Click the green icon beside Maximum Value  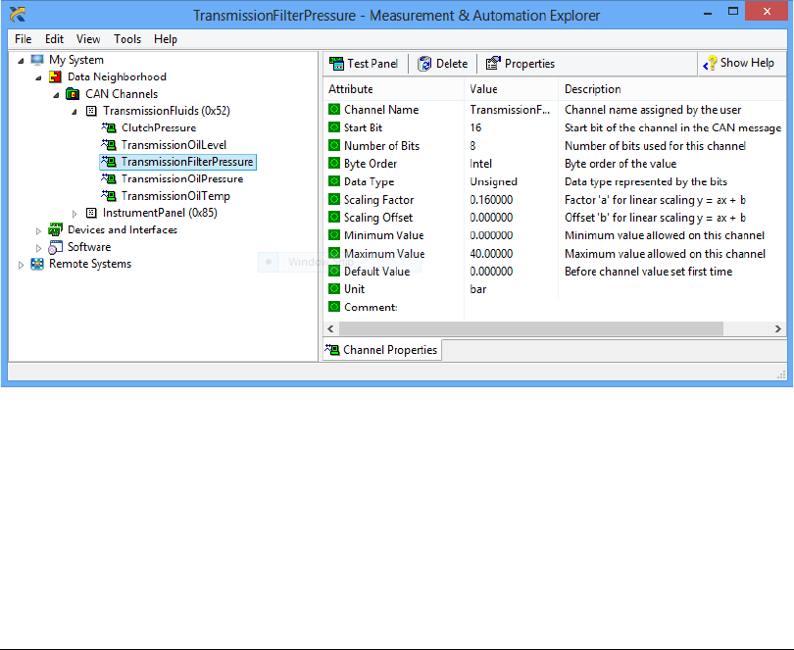[334, 253]
